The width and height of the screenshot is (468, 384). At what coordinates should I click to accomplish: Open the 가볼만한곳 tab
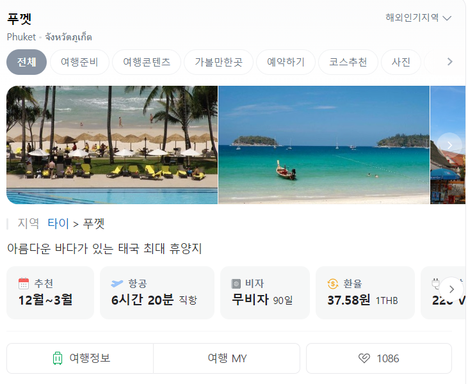click(x=218, y=62)
